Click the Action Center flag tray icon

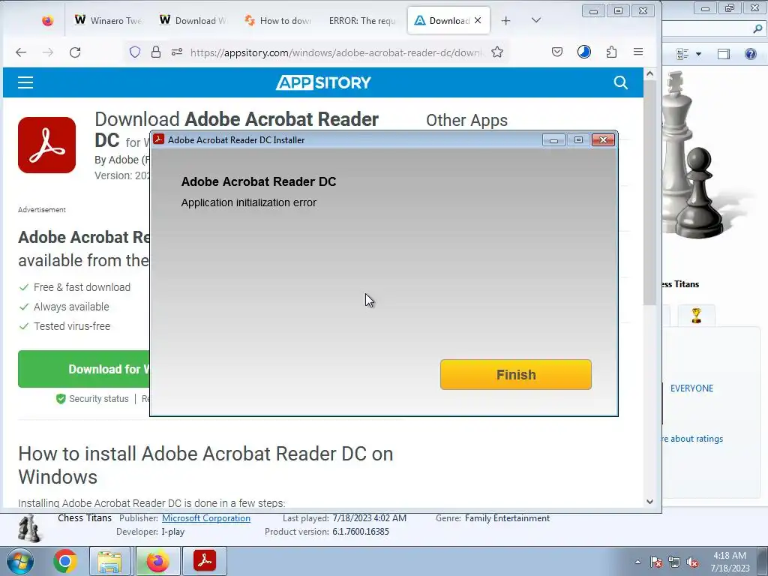(x=656, y=562)
